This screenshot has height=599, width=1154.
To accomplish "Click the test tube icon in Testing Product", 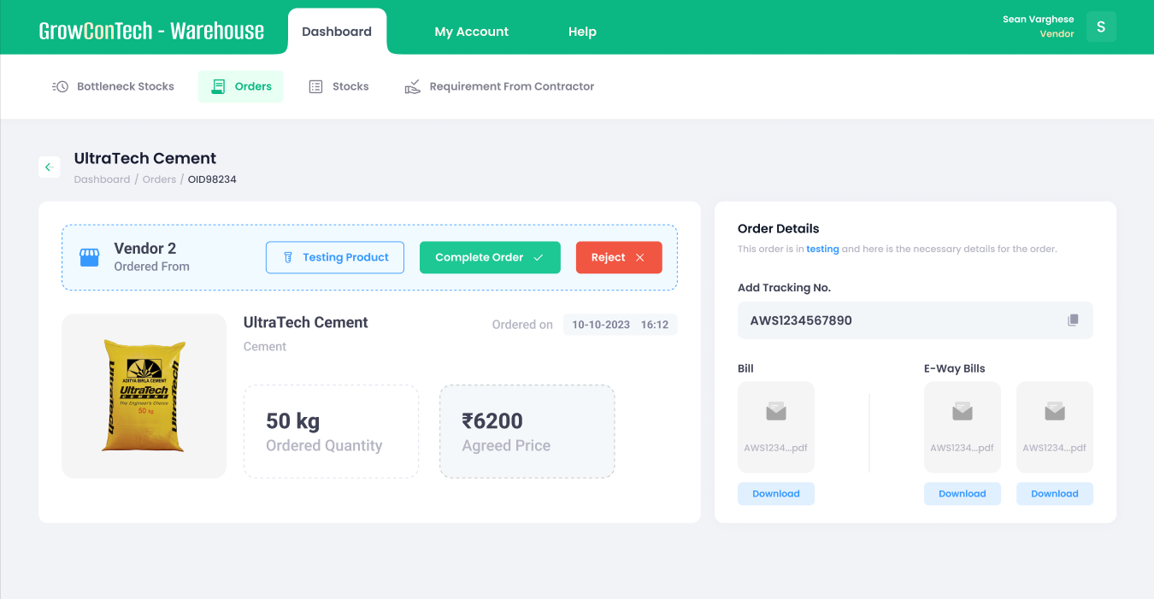I will click(x=288, y=257).
